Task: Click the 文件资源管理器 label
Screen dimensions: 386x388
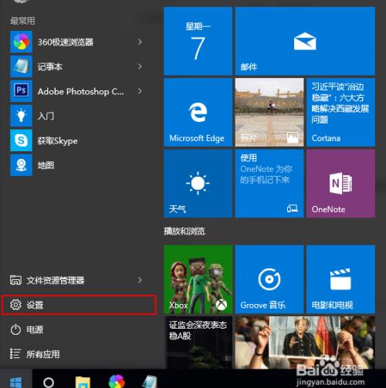Action: (56, 280)
